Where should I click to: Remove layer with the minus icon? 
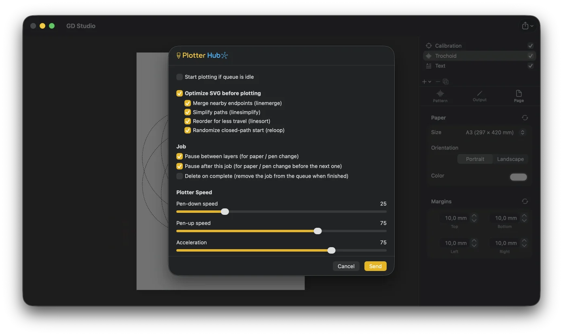438,82
